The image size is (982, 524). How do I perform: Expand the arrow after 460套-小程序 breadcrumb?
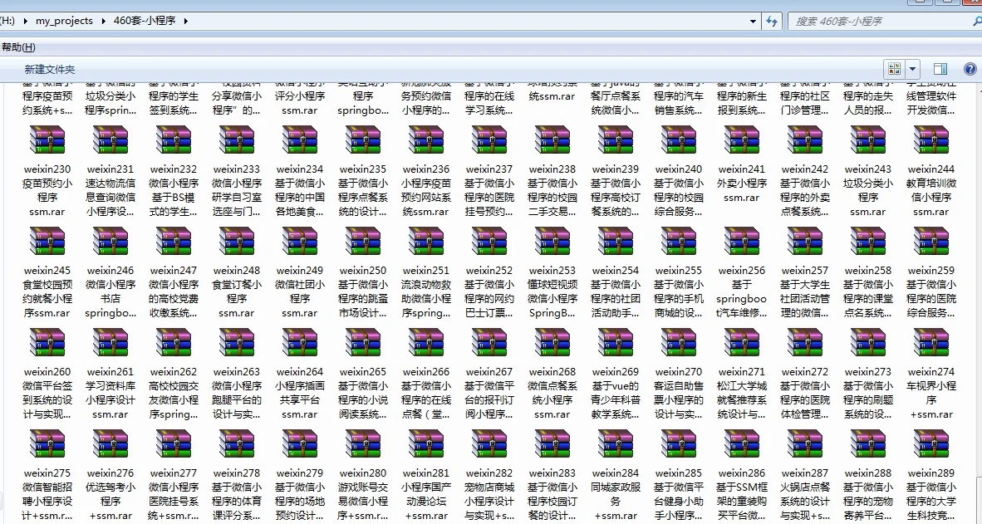(185, 21)
